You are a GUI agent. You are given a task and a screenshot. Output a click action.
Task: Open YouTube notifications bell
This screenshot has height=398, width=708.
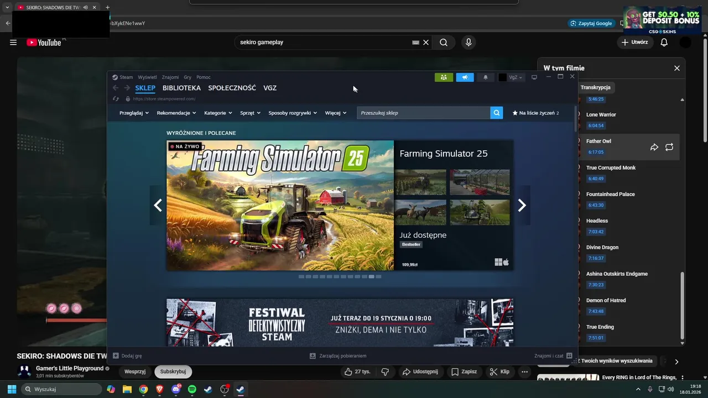(x=664, y=42)
